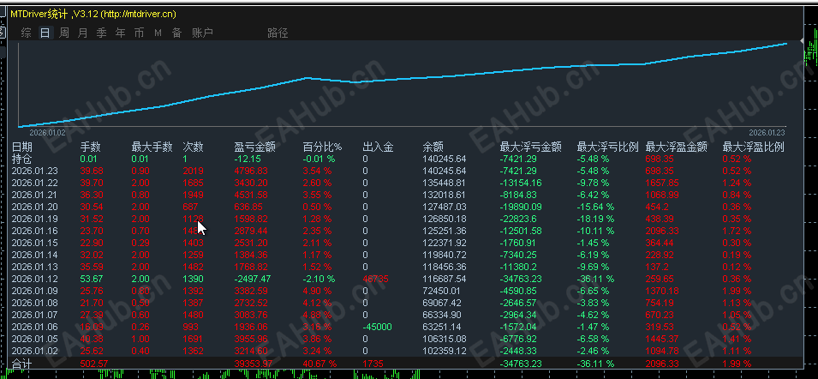Click the 日期 column header

click(x=22, y=147)
